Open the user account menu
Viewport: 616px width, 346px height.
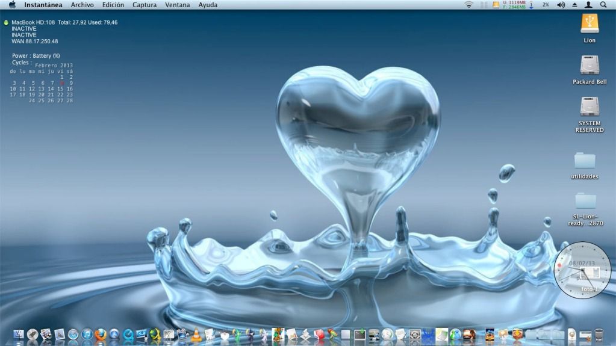pyautogui.click(x=588, y=5)
